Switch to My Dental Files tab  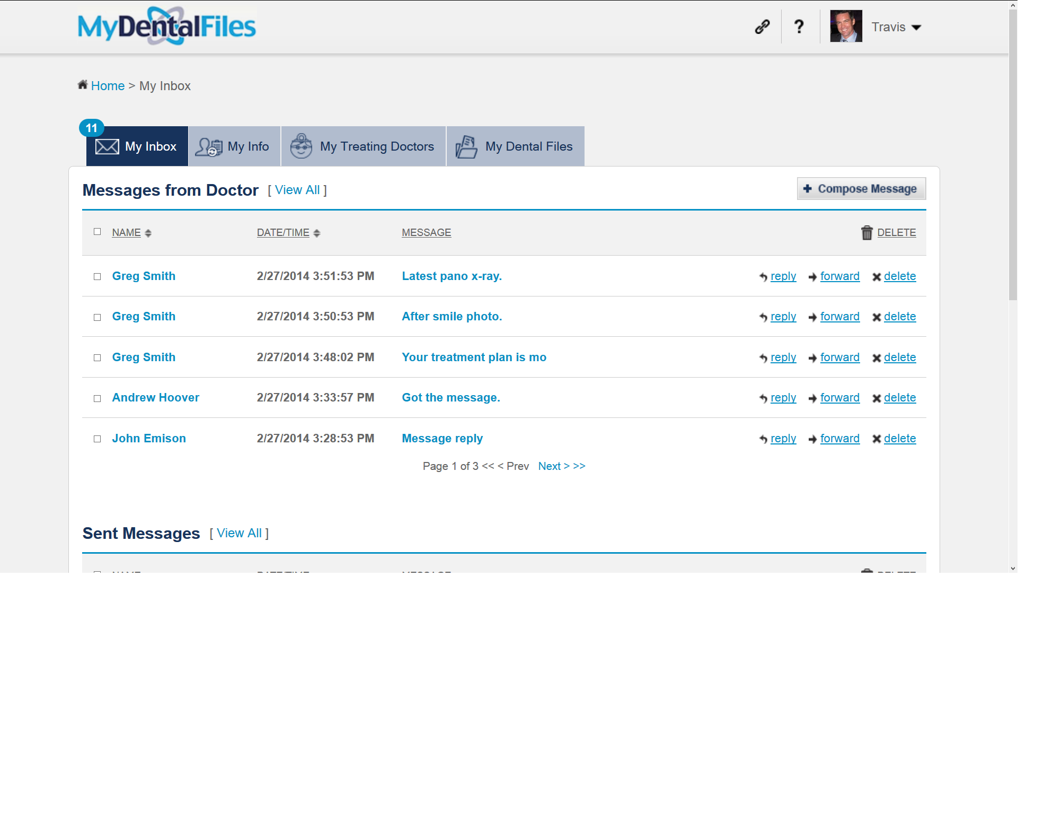pos(514,145)
